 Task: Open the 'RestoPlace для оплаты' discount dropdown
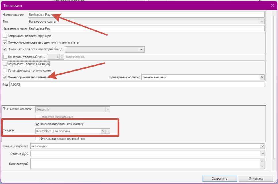[x=103, y=131]
